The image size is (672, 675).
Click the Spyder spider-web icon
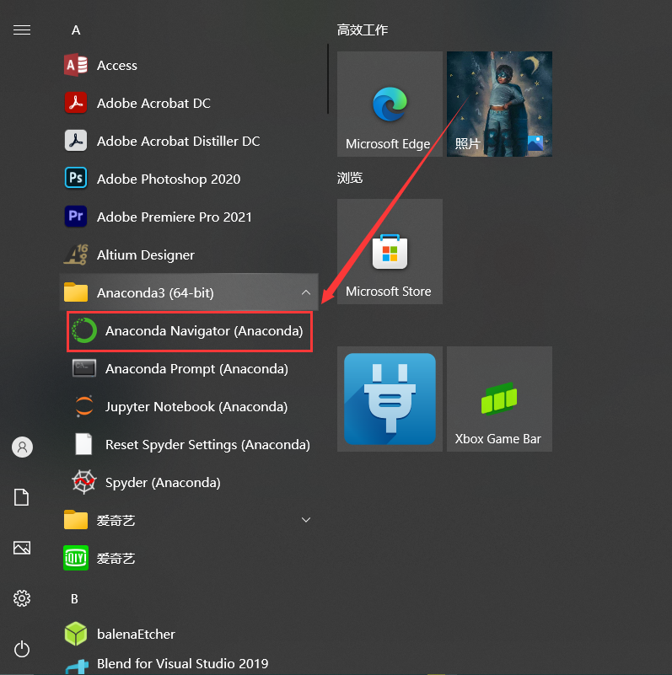(84, 482)
